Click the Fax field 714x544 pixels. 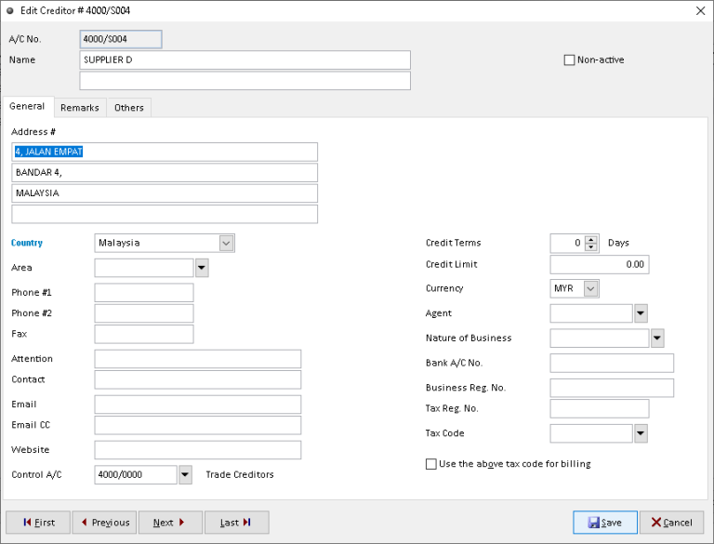coord(144,334)
